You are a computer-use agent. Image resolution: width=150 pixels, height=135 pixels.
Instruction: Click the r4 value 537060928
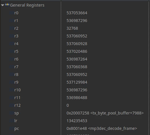(x=77, y=44)
